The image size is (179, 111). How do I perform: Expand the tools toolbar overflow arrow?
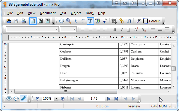click(164, 23)
